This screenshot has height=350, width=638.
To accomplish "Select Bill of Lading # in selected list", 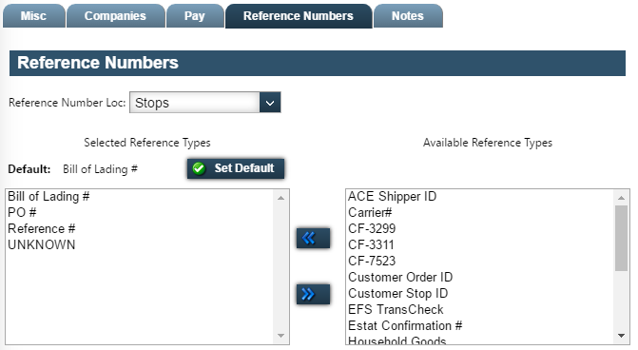I will [x=48, y=197].
